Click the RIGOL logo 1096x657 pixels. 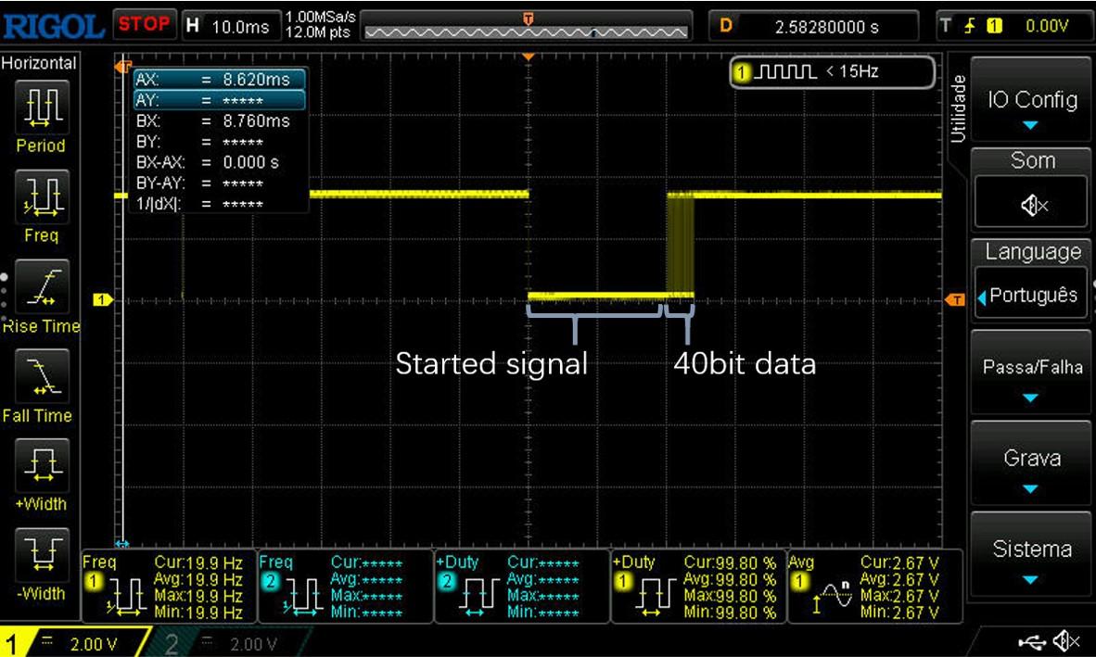(54, 27)
